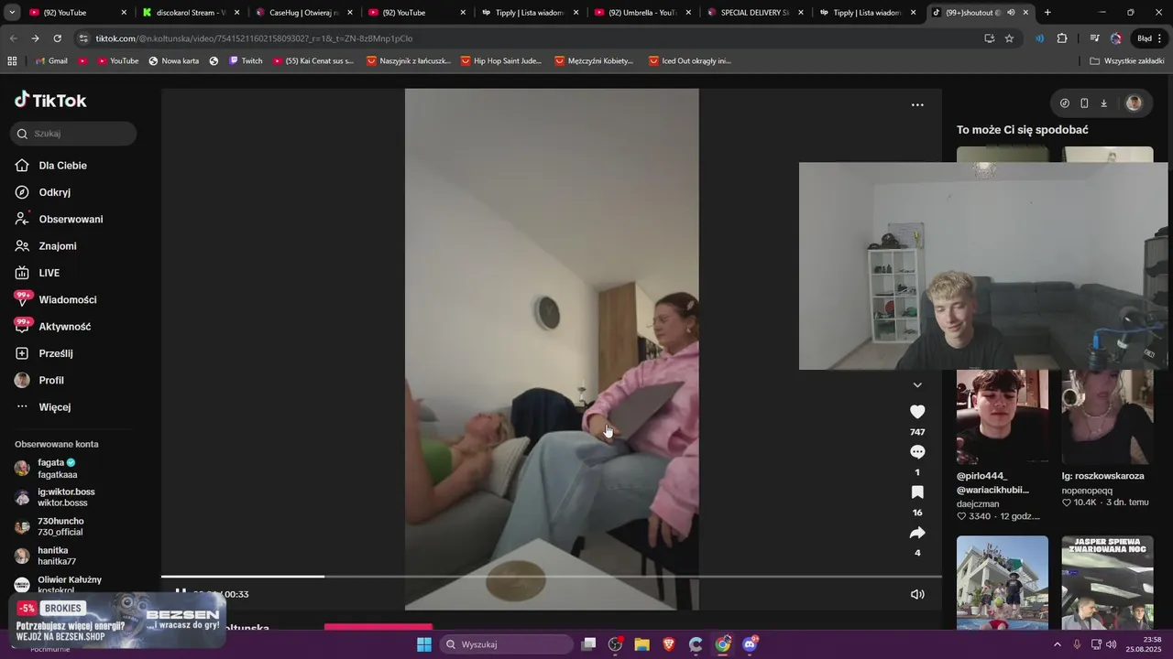Open comments on the video
Screen dimensions: 1173x659
point(917,452)
